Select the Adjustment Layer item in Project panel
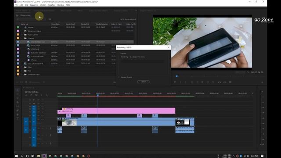281x158 pixels. pyautogui.click(x=35, y=31)
